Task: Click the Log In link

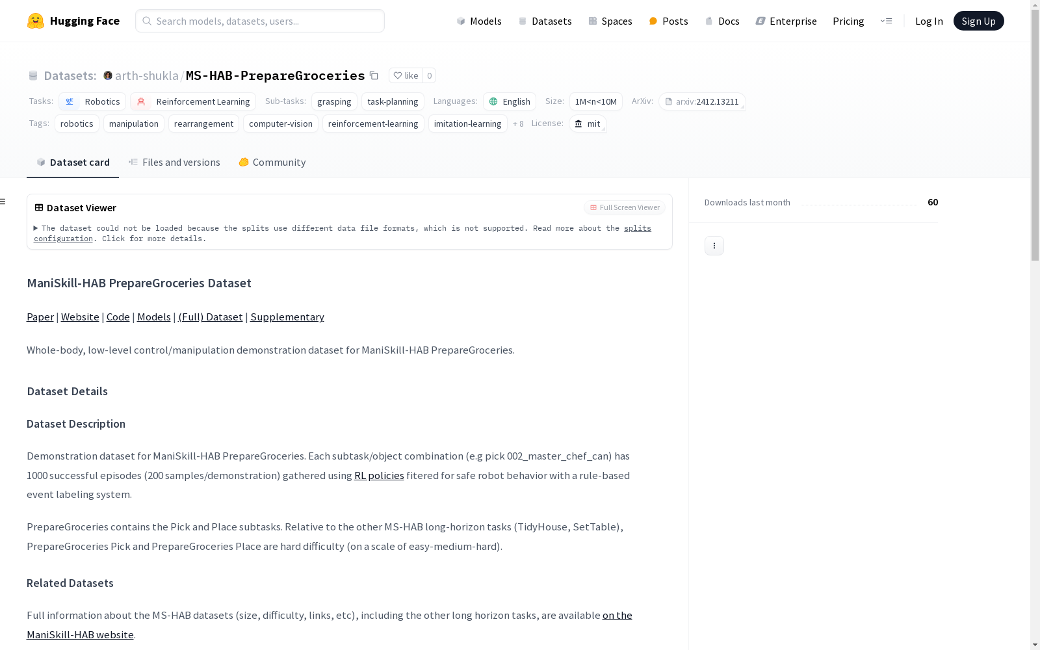Action: [929, 21]
